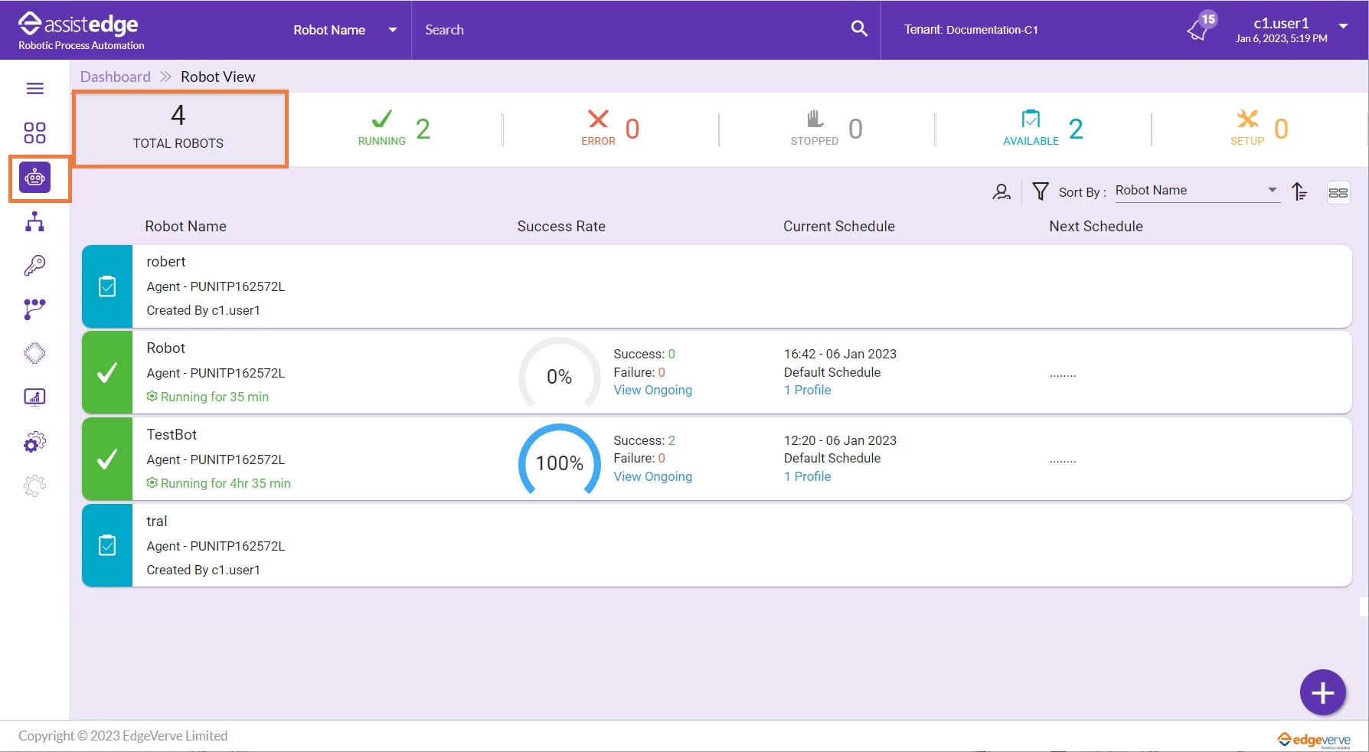Select the robot view sidebar icon
Image resolution: width=1369 pixels, height=752 pixels.
[x=35, y=178]
